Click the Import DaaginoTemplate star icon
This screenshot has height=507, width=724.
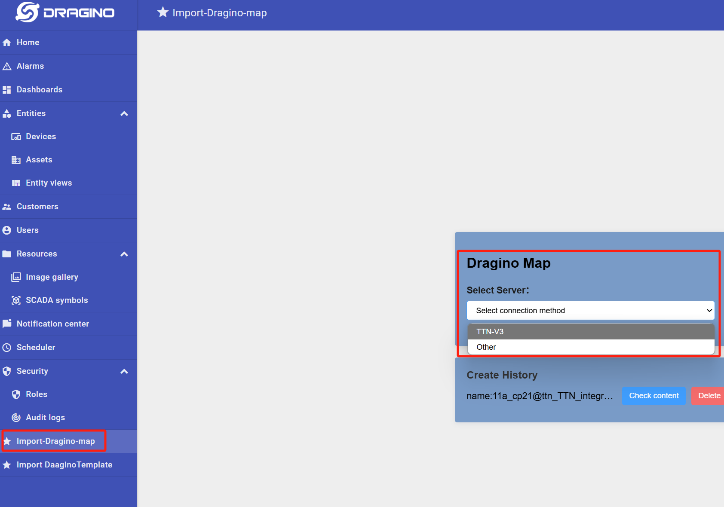click(x=7, y=465)
